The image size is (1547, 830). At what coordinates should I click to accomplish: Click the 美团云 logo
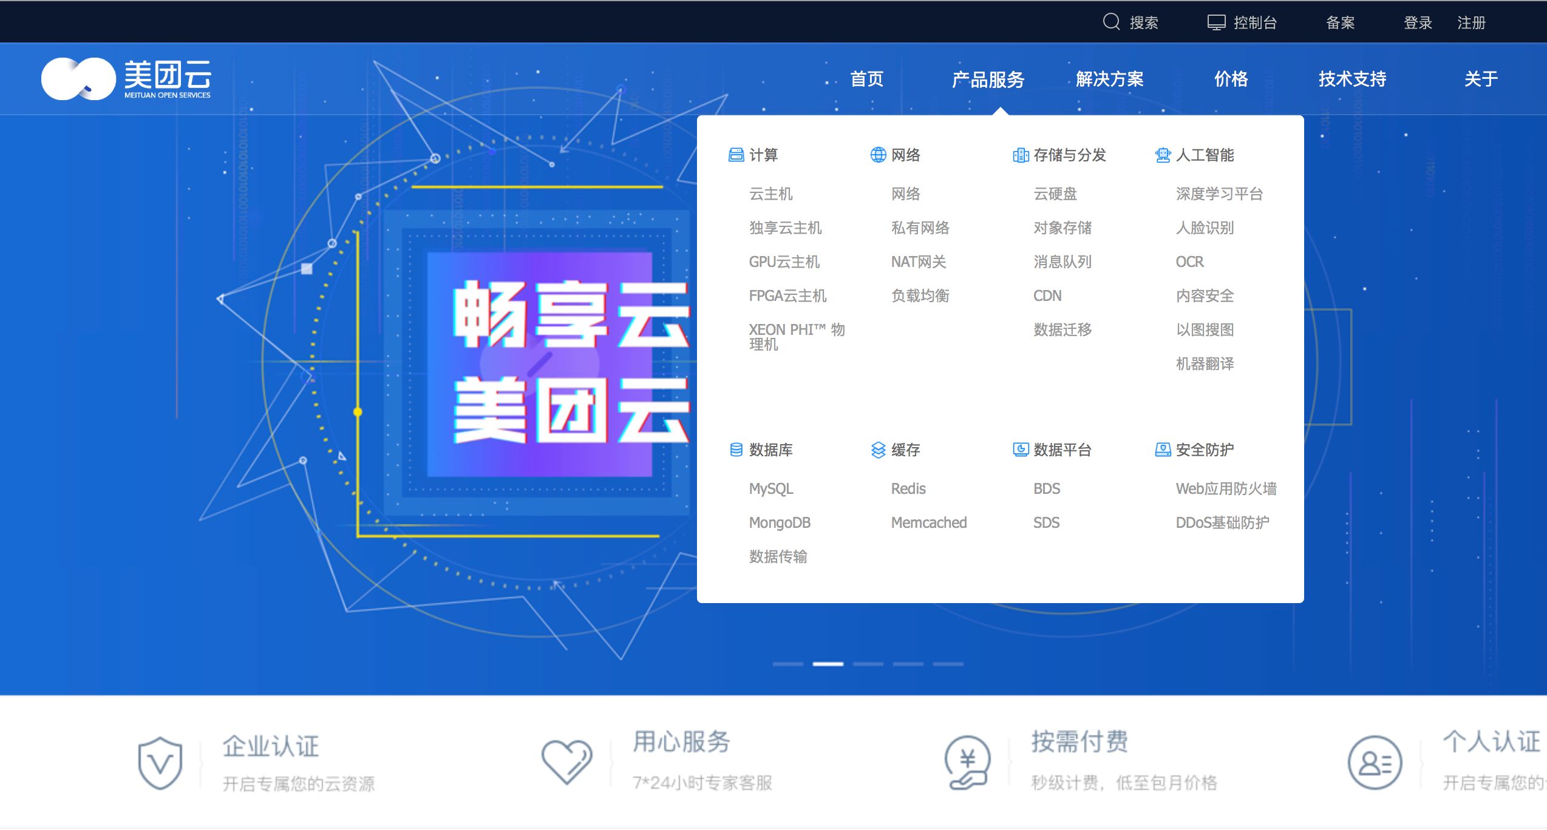(126, 79)
